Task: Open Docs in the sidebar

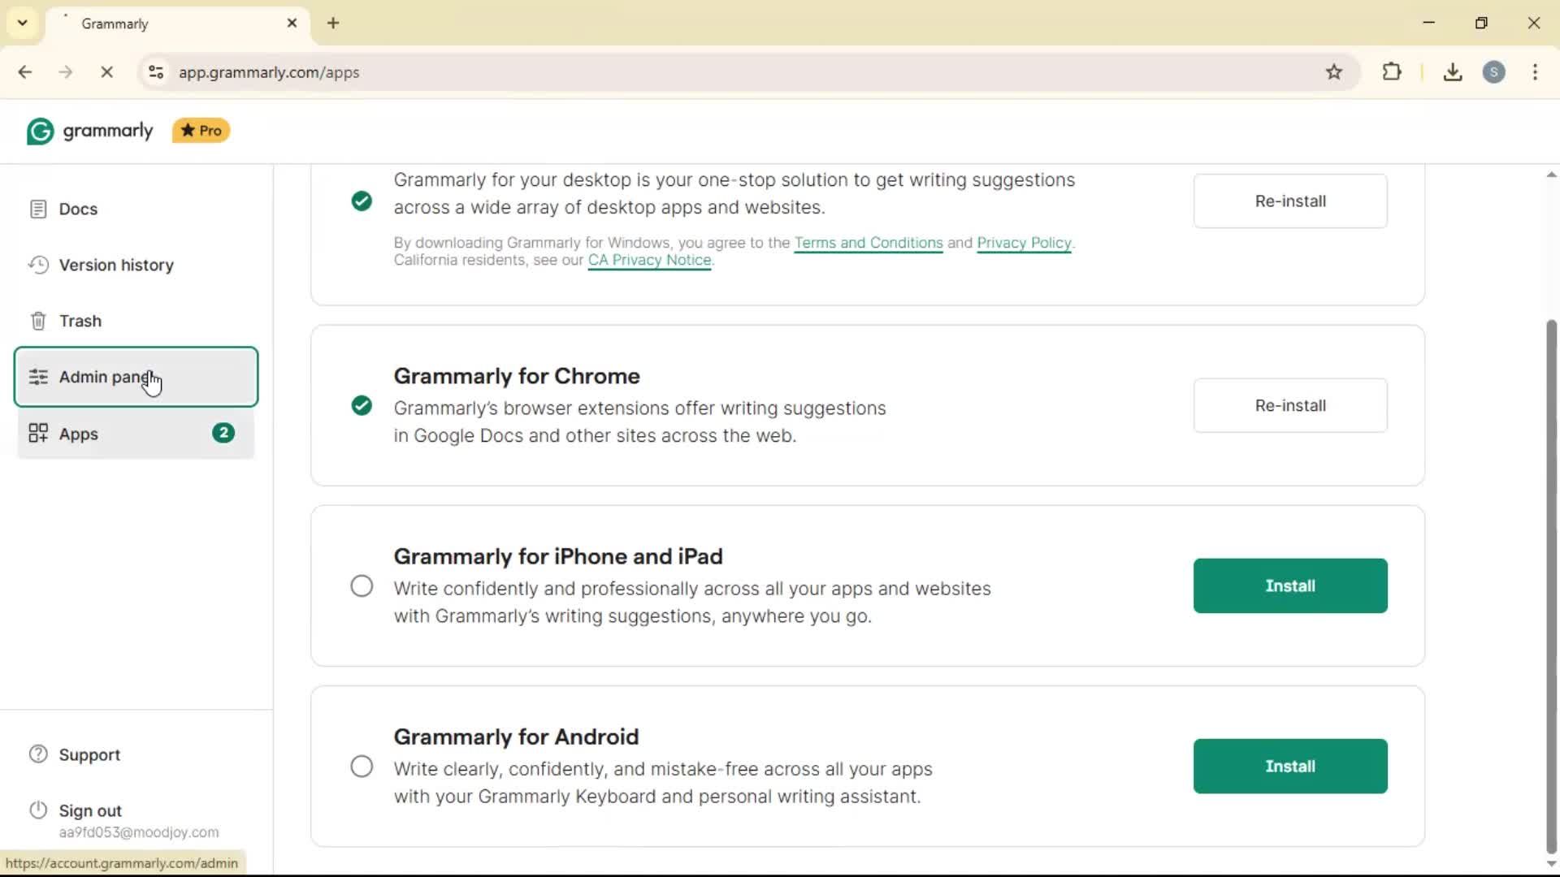Action: tap(78, 210)
